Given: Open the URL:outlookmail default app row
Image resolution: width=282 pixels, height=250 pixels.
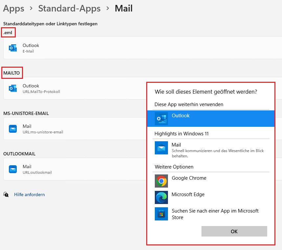Looking at the screenshot, I should (72, 169).
